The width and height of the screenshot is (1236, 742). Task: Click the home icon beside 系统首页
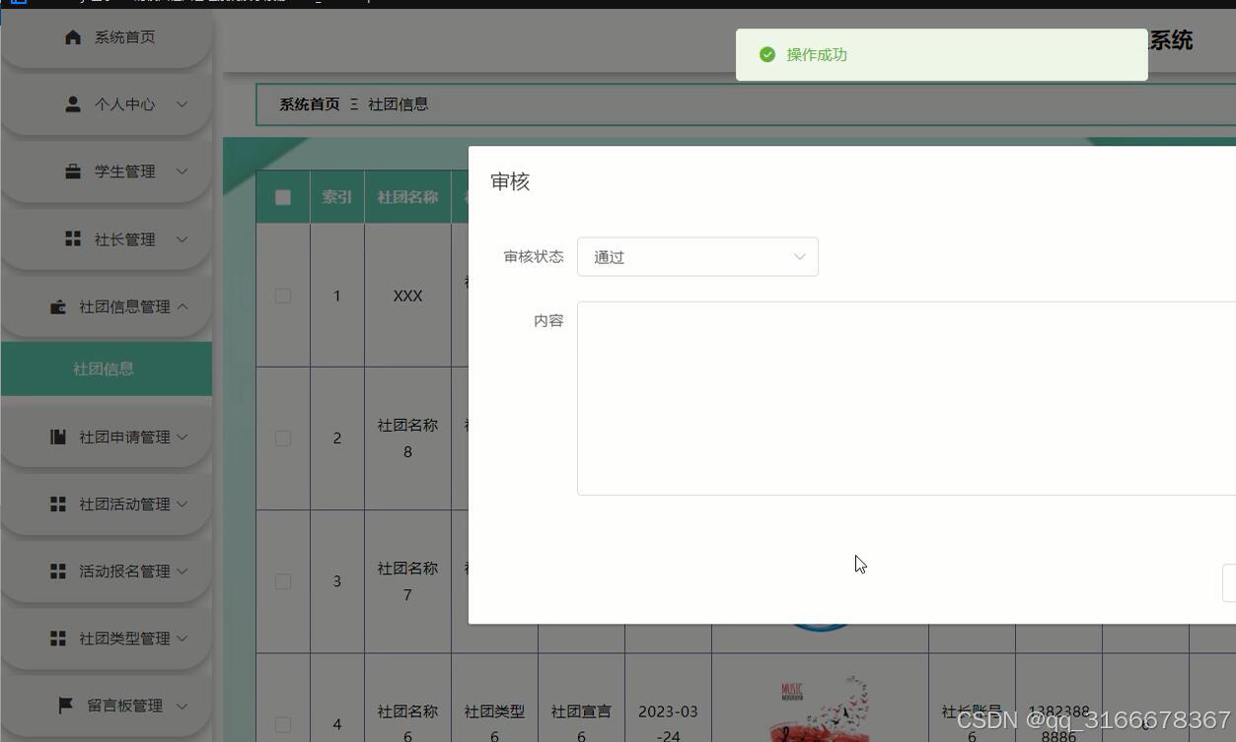pos(73,36)
